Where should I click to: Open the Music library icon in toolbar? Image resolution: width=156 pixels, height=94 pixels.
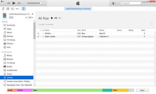coord(3,9)
